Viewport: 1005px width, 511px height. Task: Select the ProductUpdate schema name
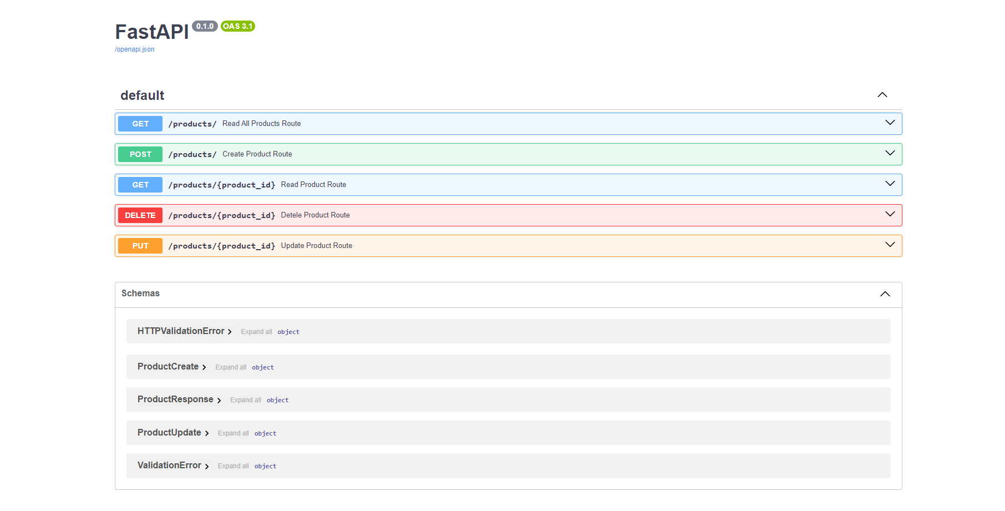[x=169, y=433]
